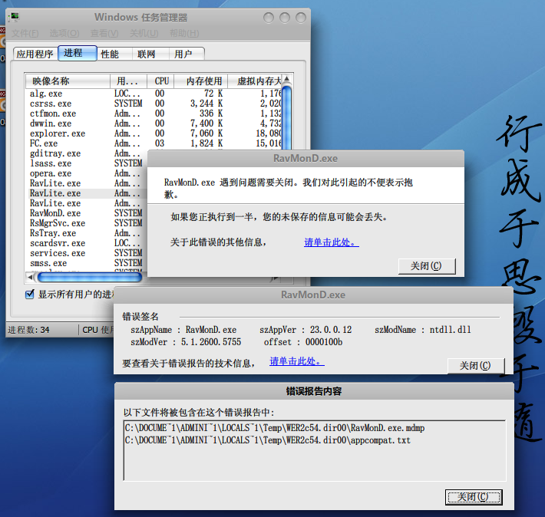
Task: Select the lsass.exe process row
Action: (x=88, y=163)
